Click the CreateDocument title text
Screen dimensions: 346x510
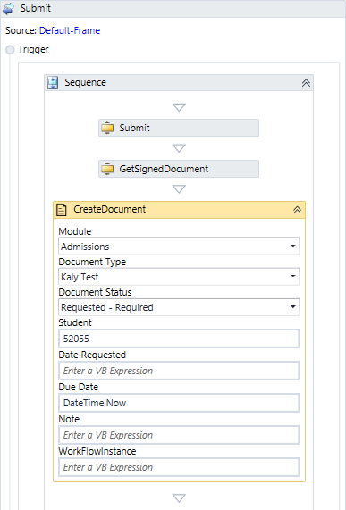[110, 209]
